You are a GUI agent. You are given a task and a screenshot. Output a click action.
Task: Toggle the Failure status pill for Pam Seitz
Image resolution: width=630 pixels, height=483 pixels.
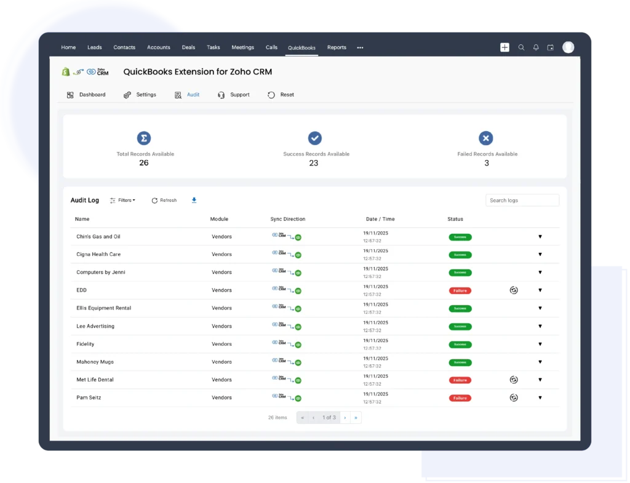pyautogui.click(x=460, y=397)
